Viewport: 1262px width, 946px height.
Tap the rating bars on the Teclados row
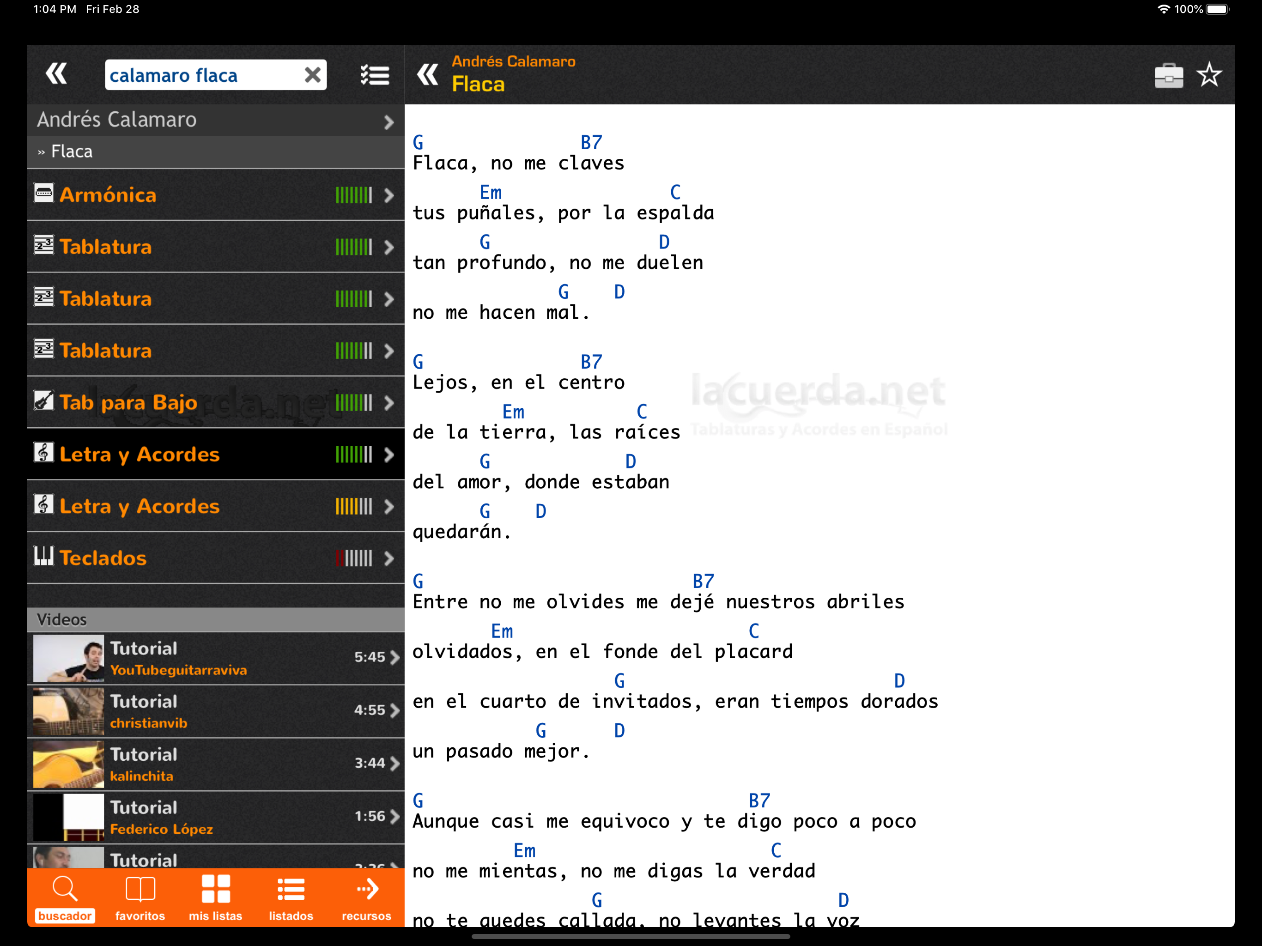[354, 558]
